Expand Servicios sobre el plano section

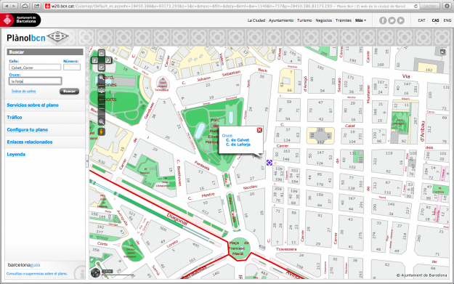[33, 105]
